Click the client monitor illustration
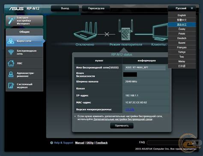The width and height of the screenshot is (203, 156). click(160, 32)
